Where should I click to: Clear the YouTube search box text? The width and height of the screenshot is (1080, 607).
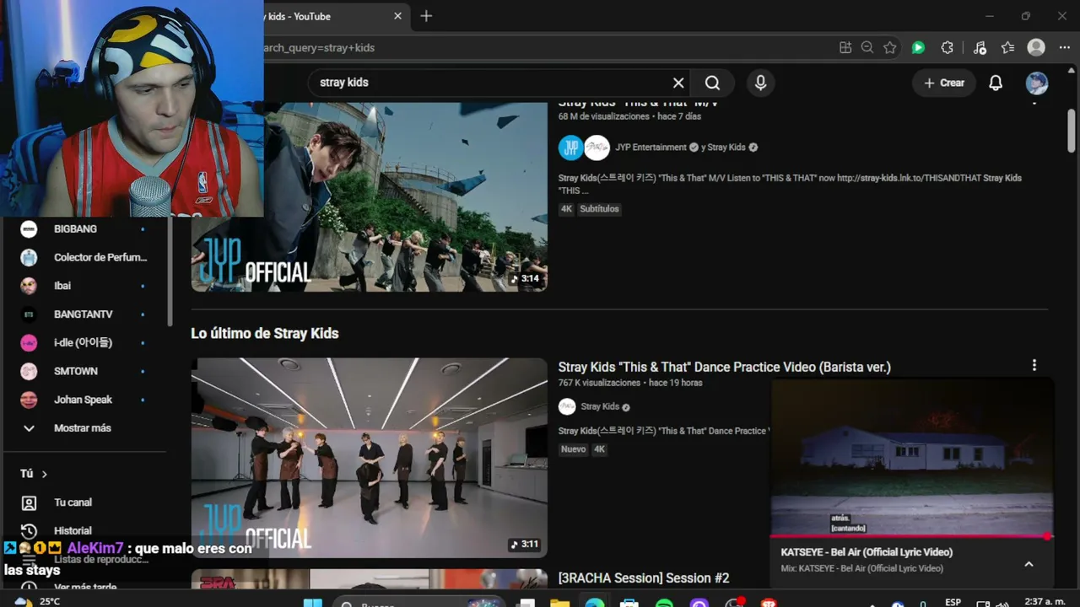[x=678, y=83]
